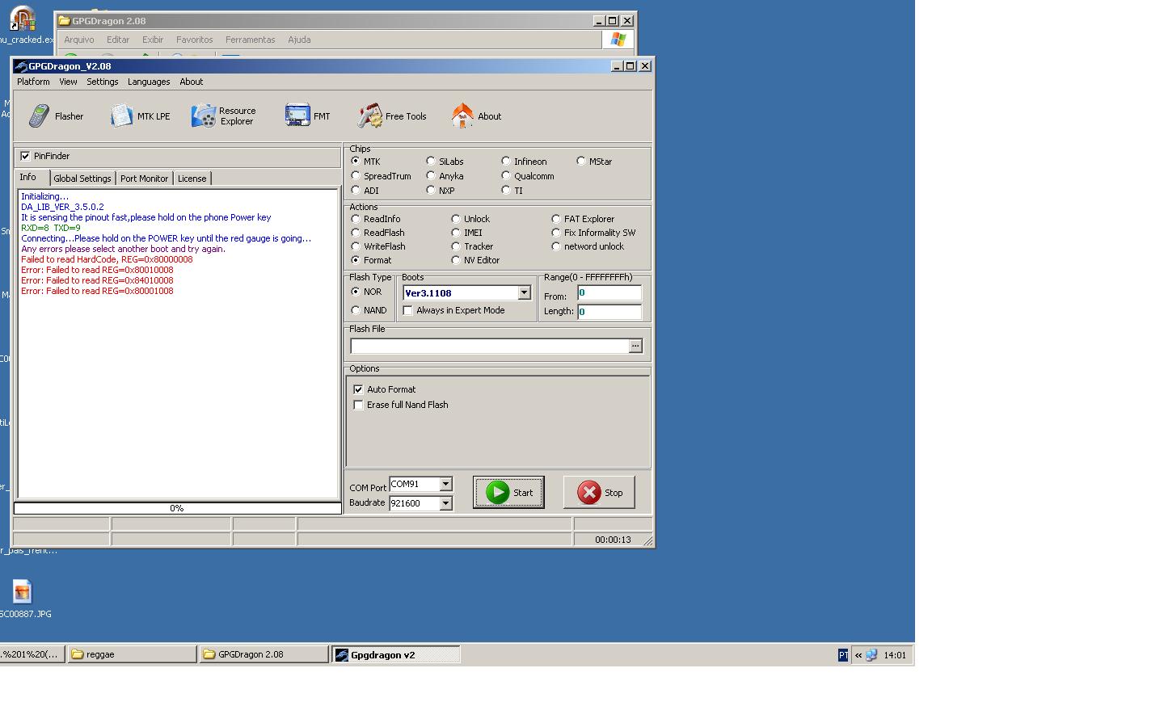Choose the MStar chip radio

(581, 162)
